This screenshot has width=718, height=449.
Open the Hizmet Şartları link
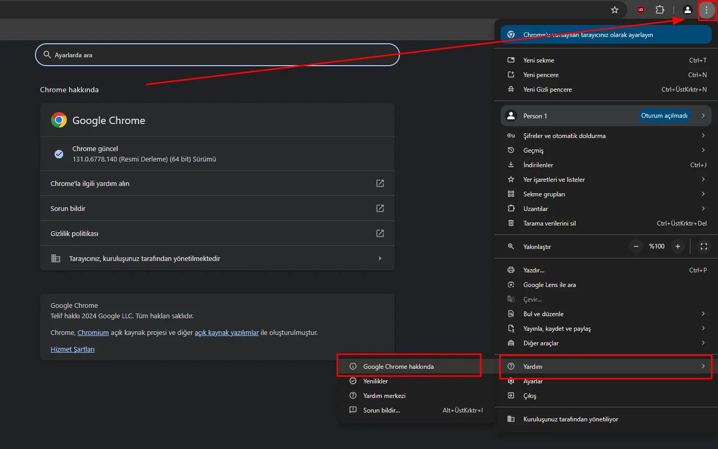point(72,349)
